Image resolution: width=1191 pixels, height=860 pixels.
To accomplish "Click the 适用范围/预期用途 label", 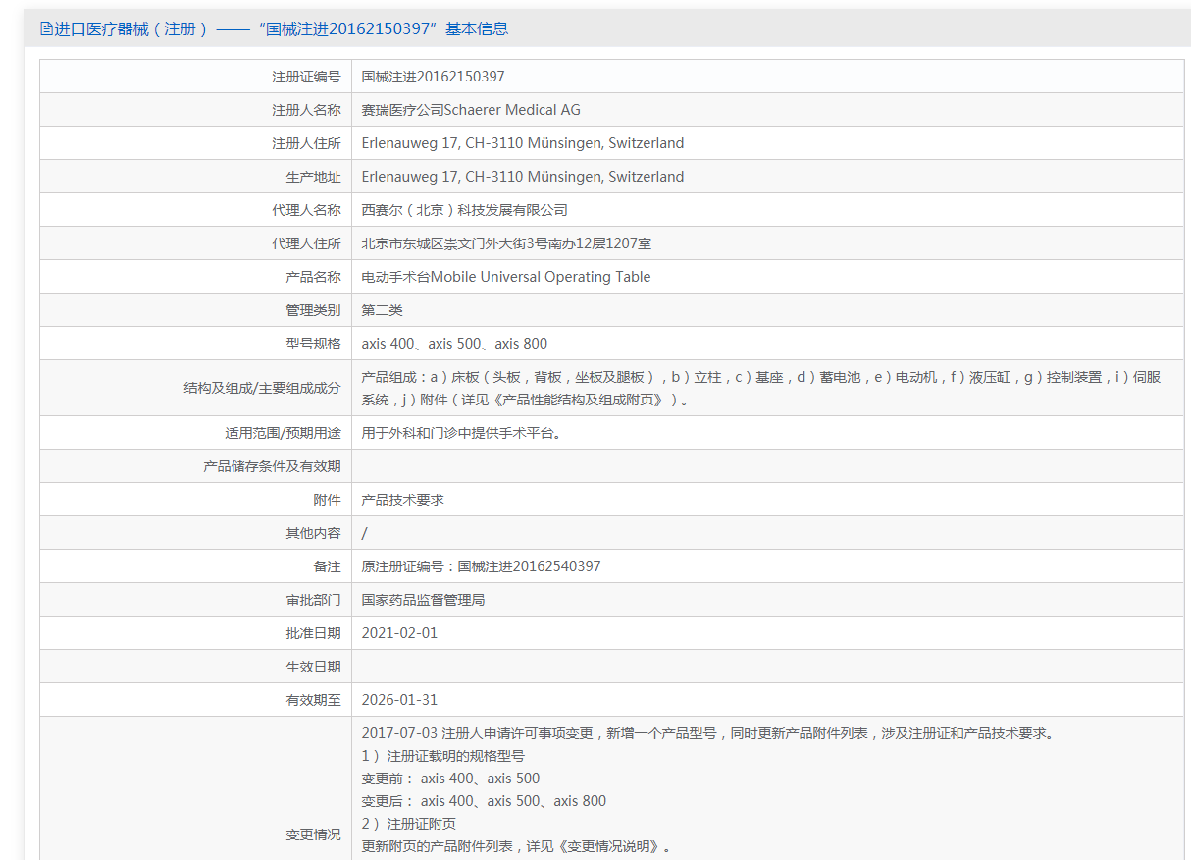I will point(283,433).
